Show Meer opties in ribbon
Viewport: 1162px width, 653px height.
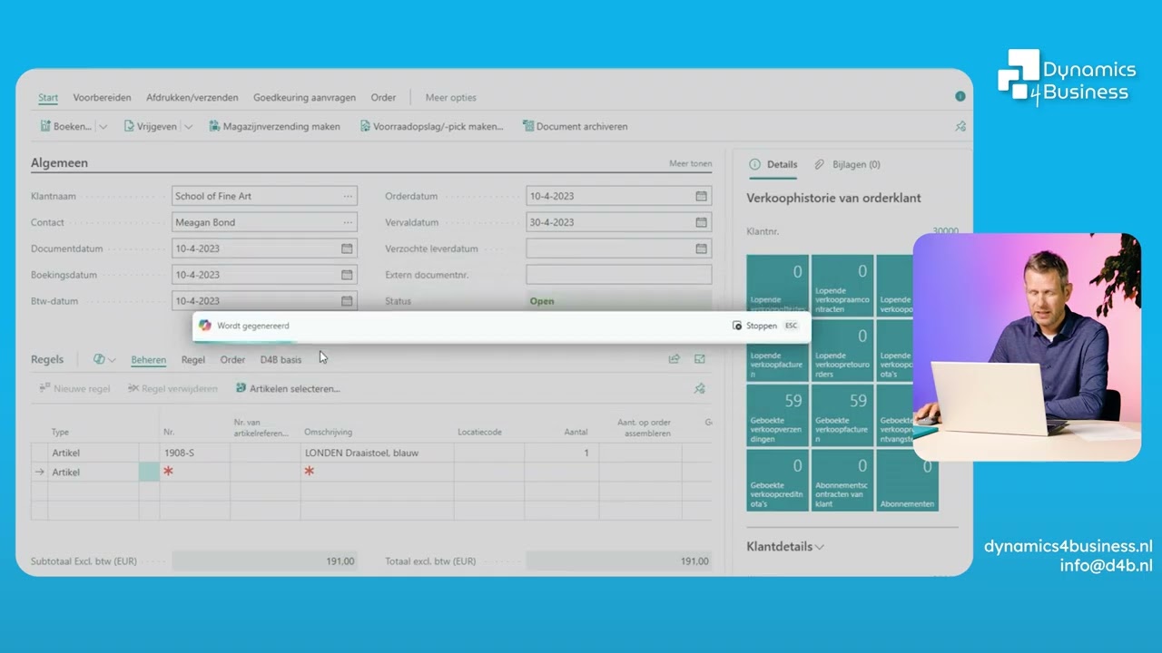point(450,97)
